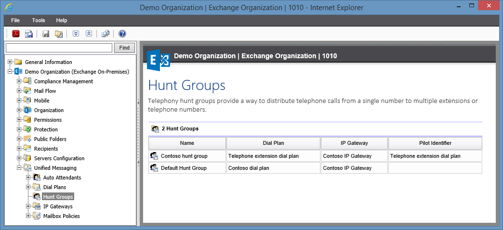Click the Contoso hunt group row icon
Viewport: 503px width, 230px height.
(155, 156)
